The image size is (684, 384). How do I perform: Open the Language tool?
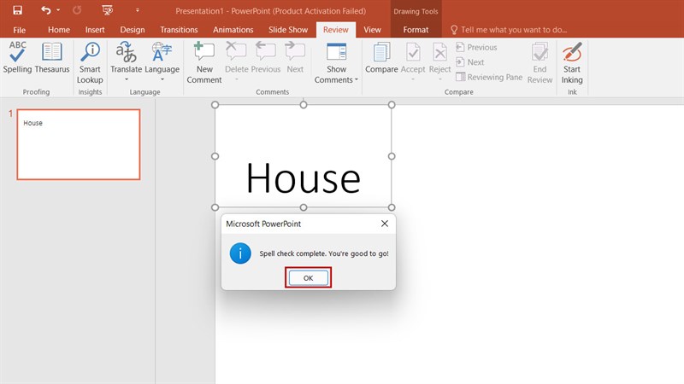pos(162,58)
